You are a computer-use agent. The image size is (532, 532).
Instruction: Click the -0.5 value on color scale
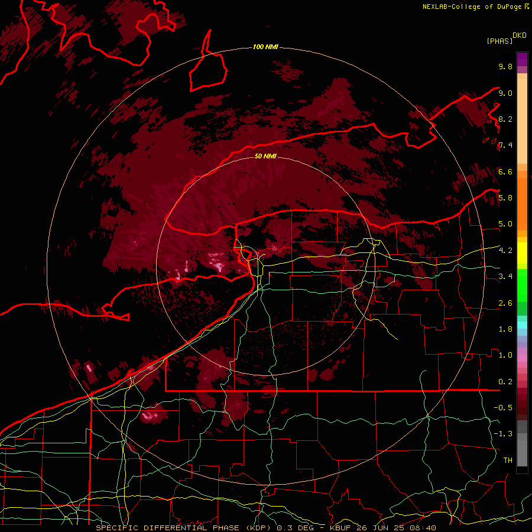click(x=503, y=407)
